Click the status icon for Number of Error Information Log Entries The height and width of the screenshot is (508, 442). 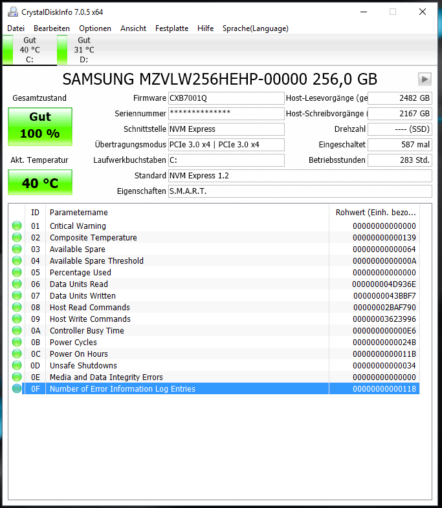point(17,389)
